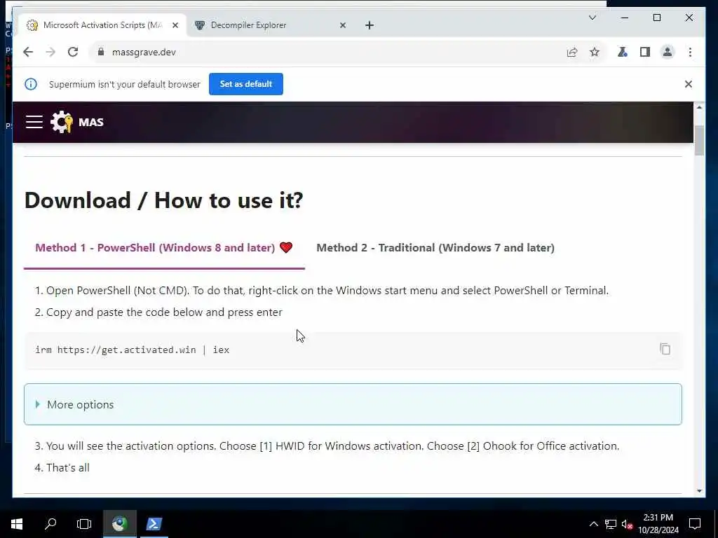Expand the More options section
The width and height of the screenshot is (718, 538).
pyautogui.click(x=353, y=404)
